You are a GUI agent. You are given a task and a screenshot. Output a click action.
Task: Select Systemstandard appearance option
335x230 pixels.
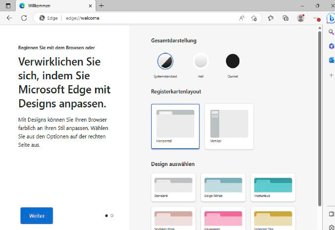tap(165, 65)
